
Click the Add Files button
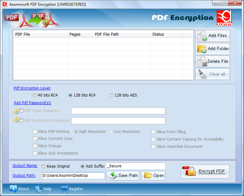coord(212,36)
